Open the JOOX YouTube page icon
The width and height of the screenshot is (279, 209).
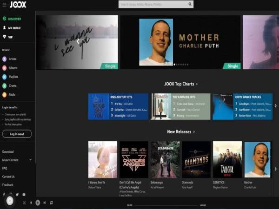[x=24, y=194]
